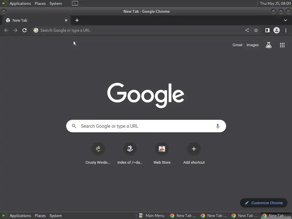Switch to Main Menu in the taskbar
Viewport: 292px width, 219px height.
click(152, 216)
